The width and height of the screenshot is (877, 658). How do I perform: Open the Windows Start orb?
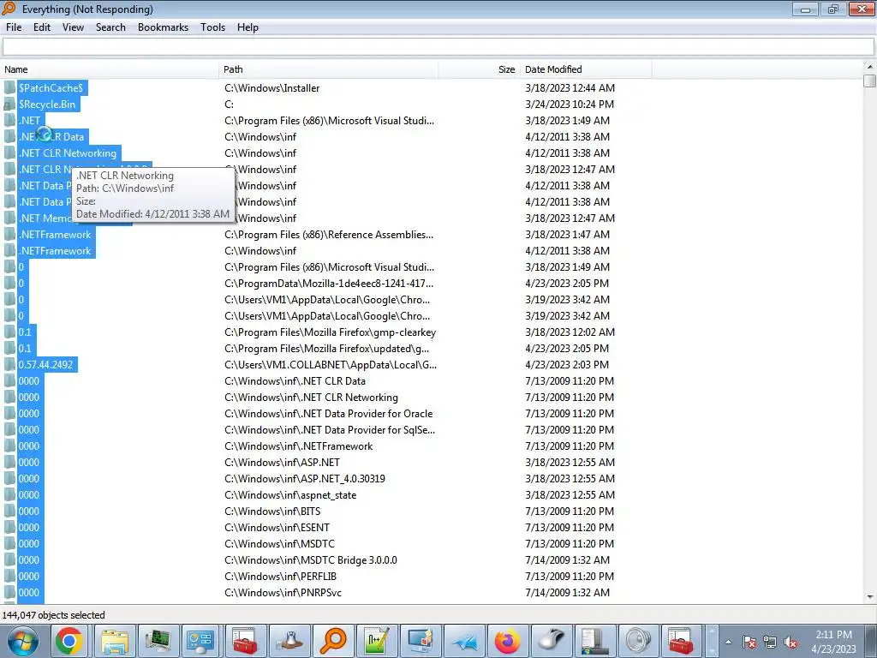tap(23, 641)
